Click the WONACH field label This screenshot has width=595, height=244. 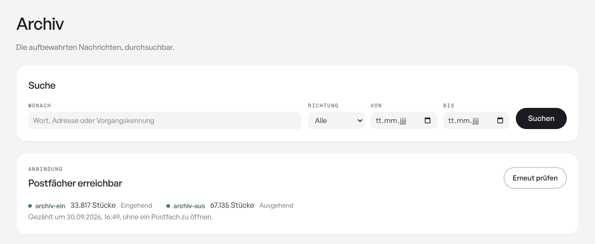point(39,105)
